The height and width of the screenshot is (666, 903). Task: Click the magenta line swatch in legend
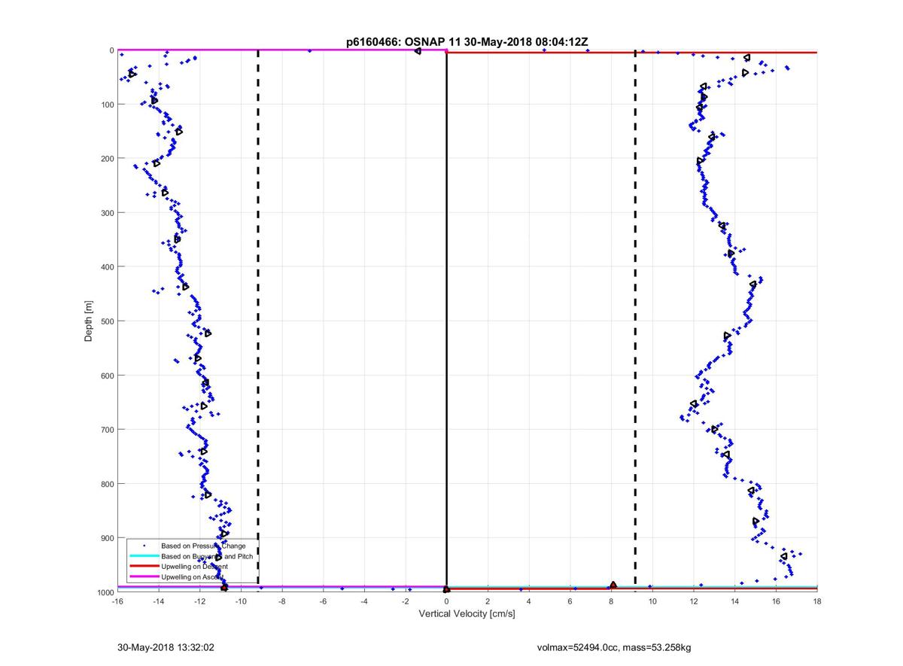point(144,576)
